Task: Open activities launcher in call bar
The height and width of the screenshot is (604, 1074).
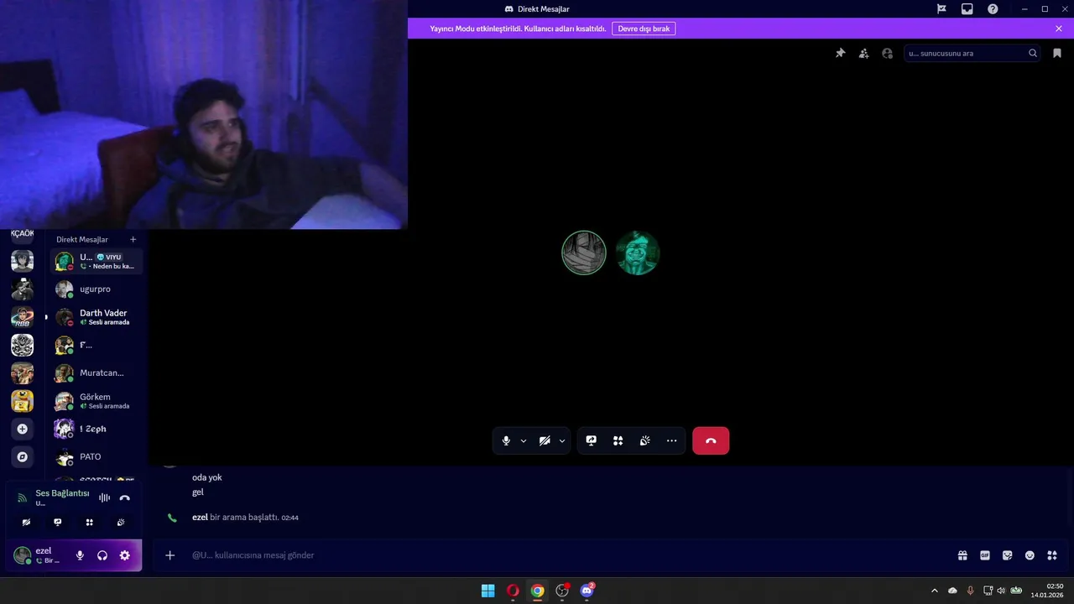Action: [618, 440]
